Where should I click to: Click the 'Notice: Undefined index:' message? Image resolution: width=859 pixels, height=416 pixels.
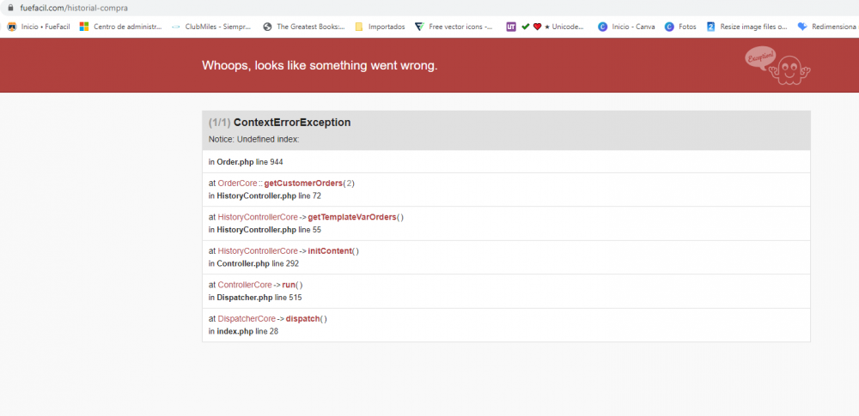[253, 139]
